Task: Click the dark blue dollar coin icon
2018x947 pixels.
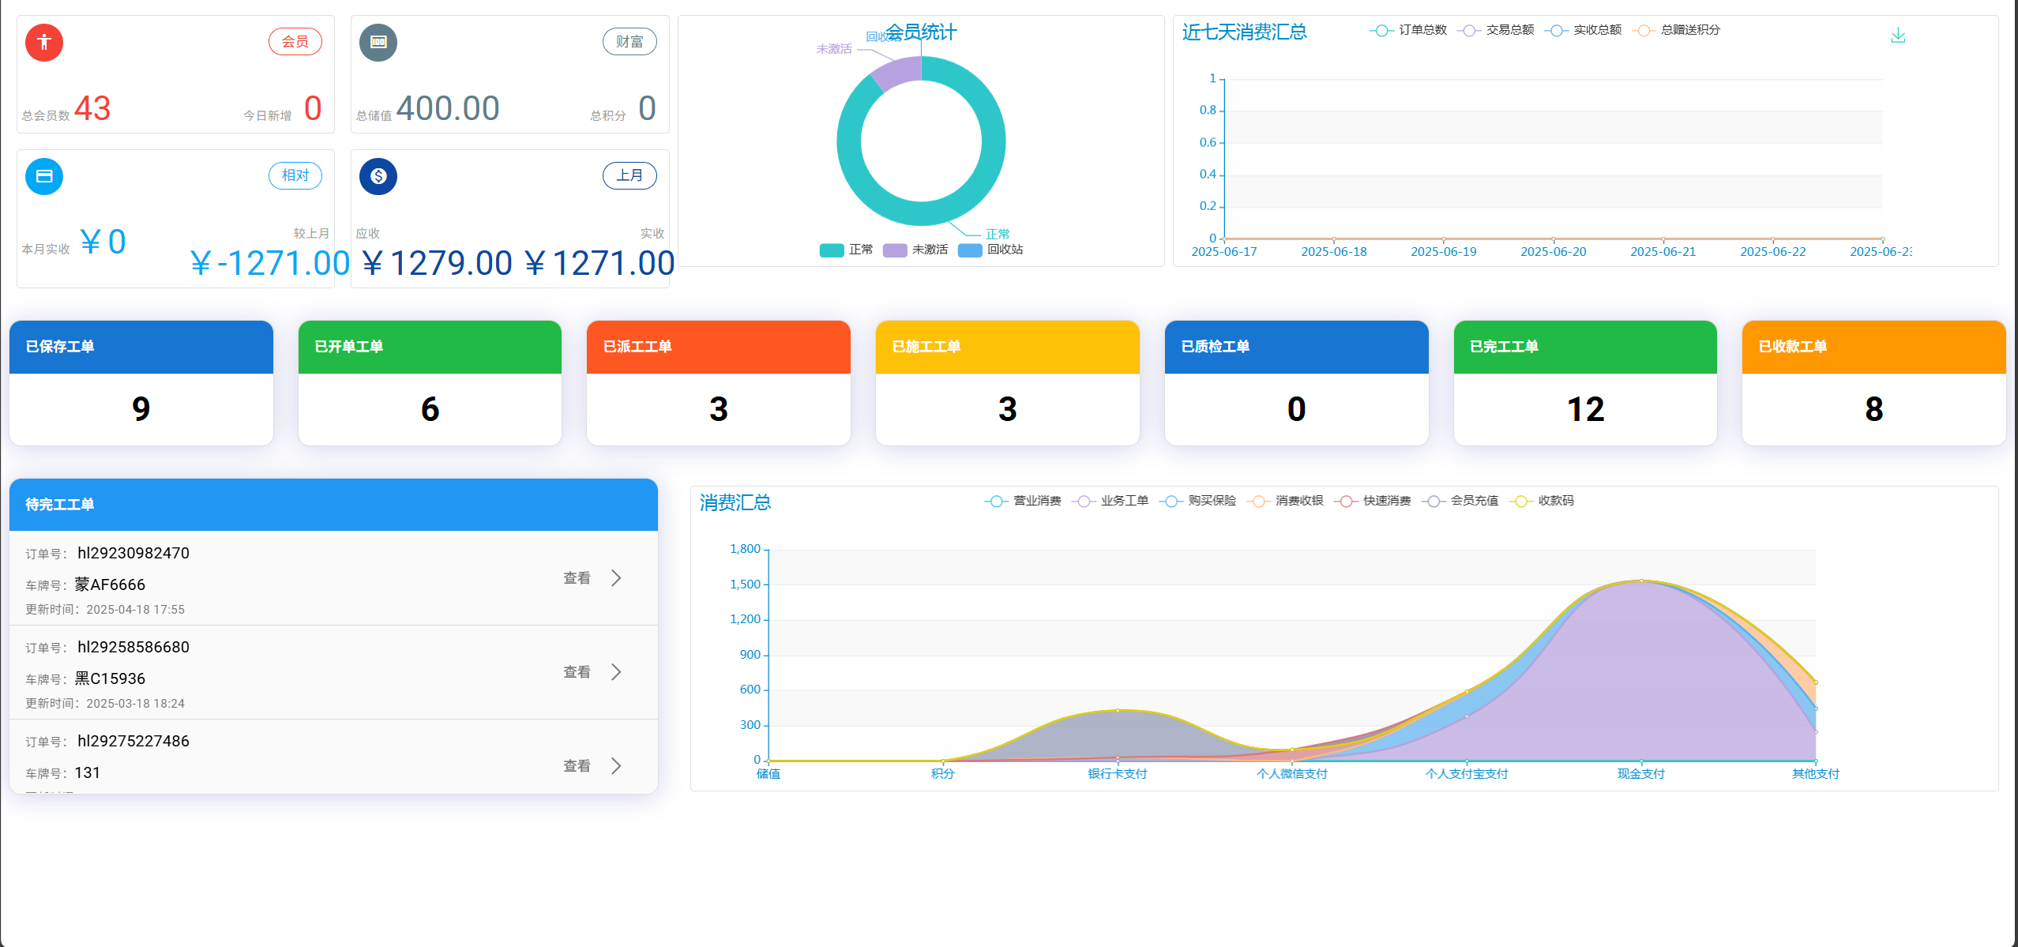Action: (378, 176)
